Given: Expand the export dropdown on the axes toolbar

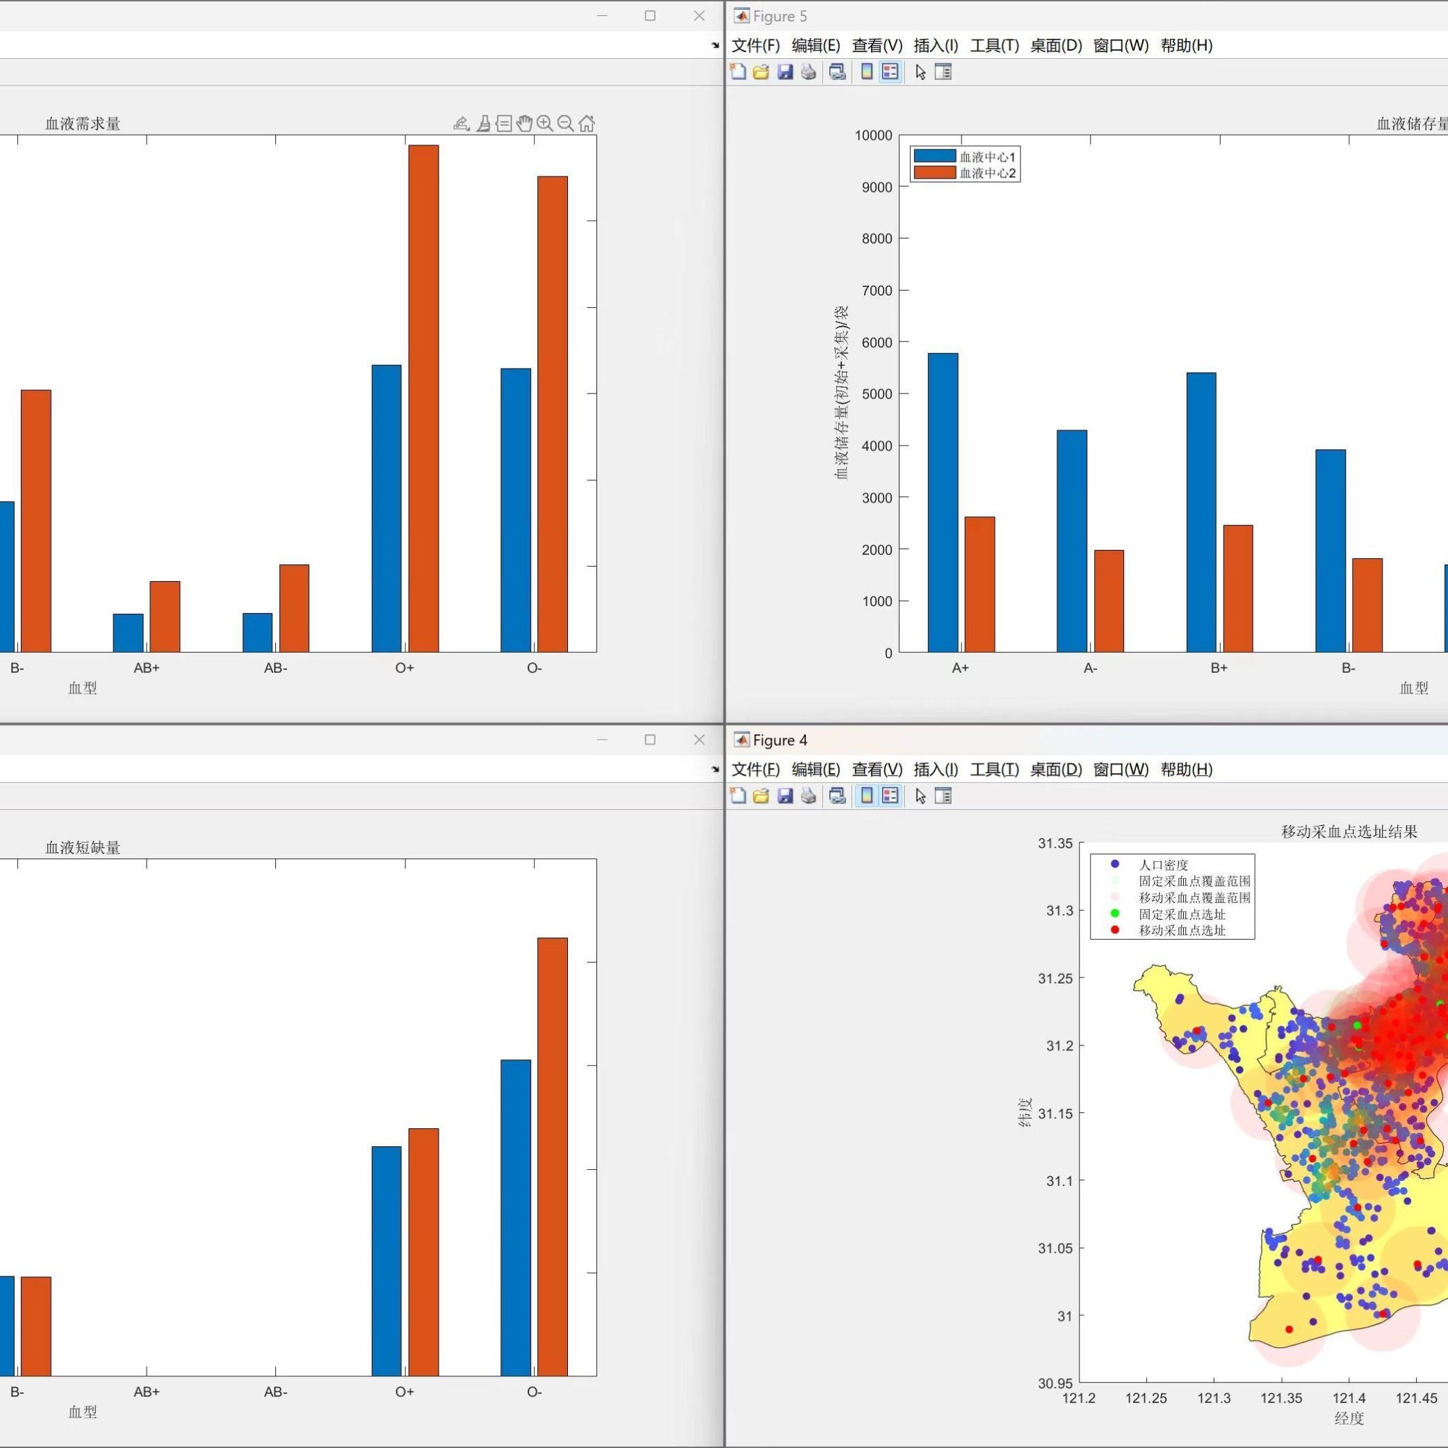Looking at the screenshot, I should coord(462,124).
